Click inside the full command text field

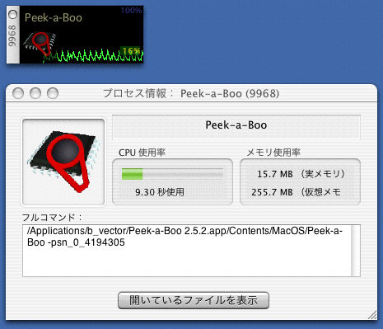[187, 251]
